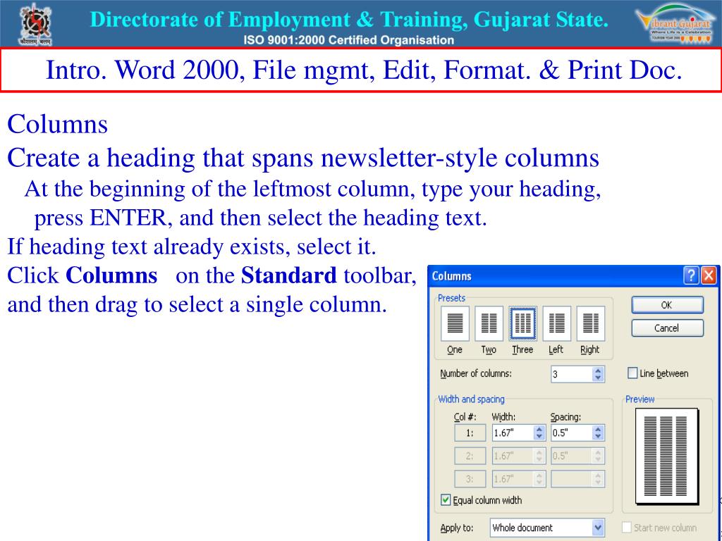Pick the Right column preset icon
The width and height of the screenshot is (722, 541).
pyautogui.click(x=590, y=323)
